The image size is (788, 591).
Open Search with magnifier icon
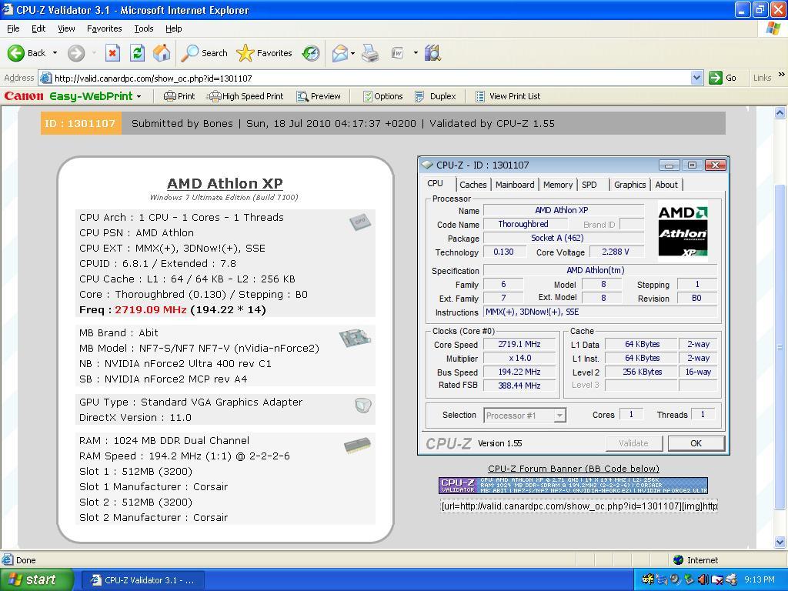205,53
